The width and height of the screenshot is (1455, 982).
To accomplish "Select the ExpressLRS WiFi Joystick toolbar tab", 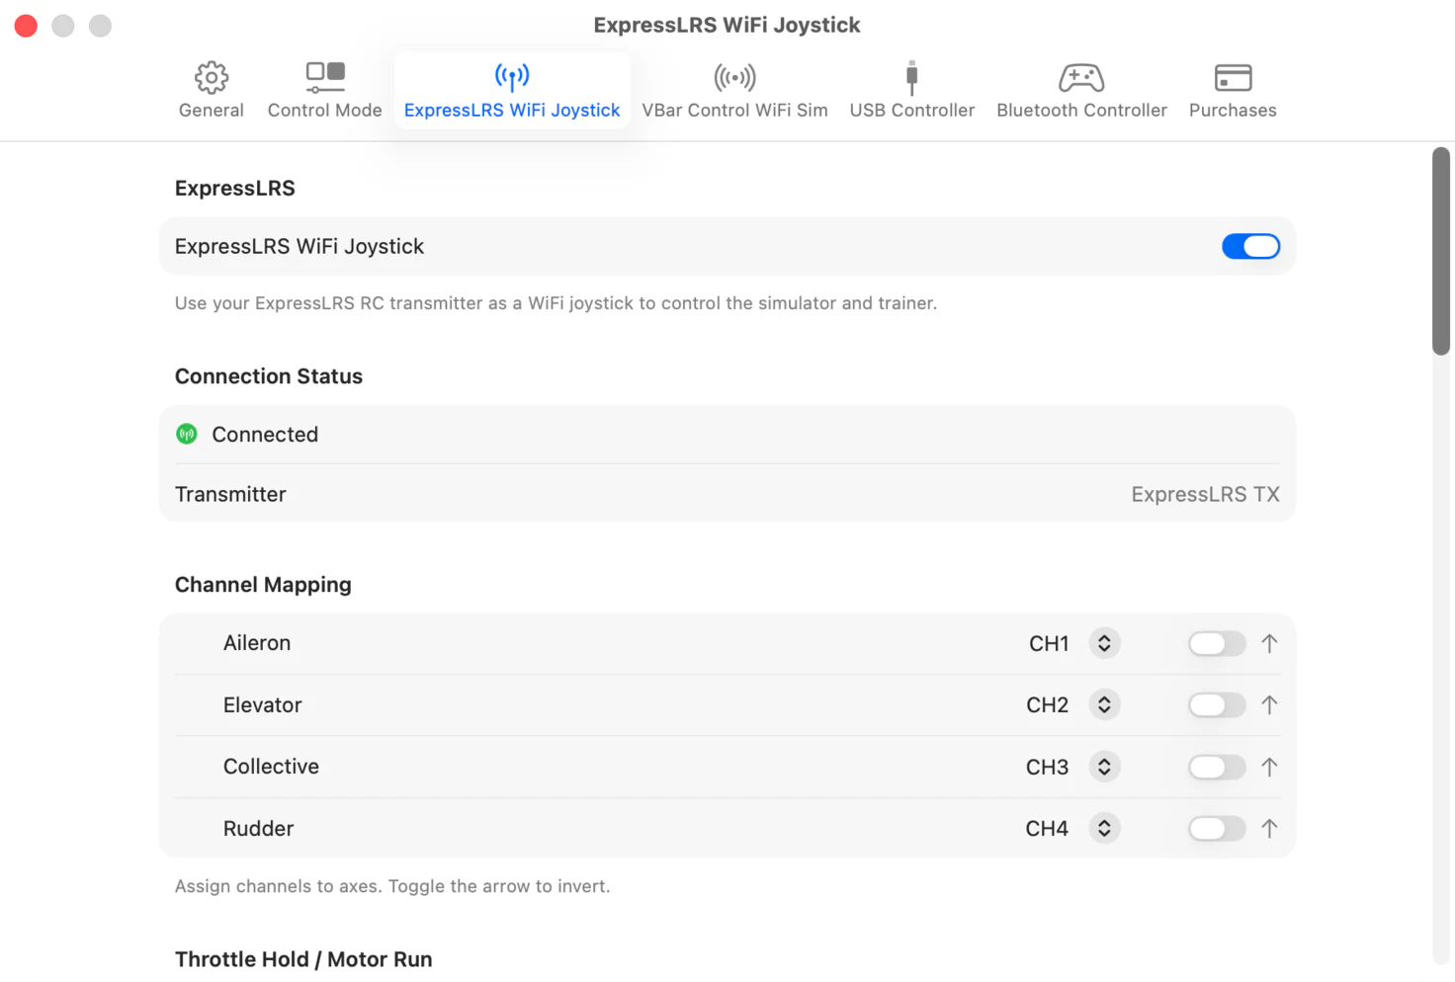I will (x=512, y=90).
